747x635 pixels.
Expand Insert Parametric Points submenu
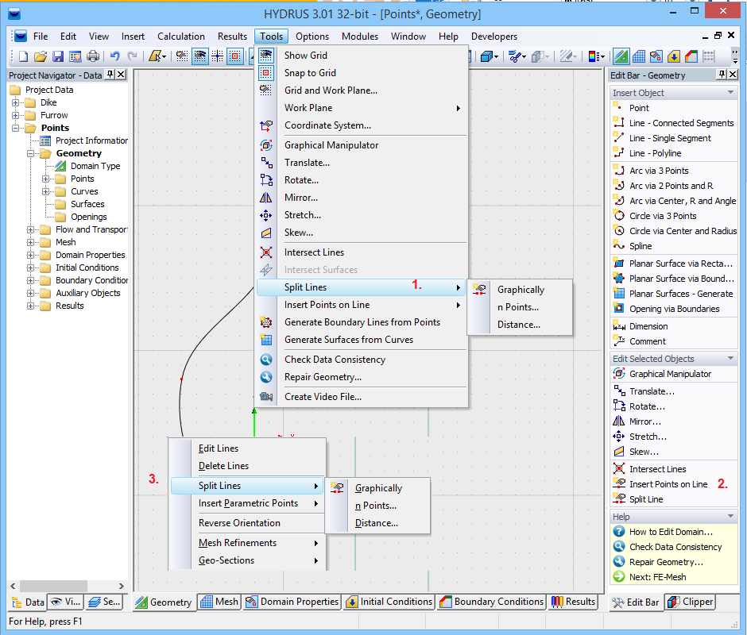pyautogui.click(x=248, y=503)
